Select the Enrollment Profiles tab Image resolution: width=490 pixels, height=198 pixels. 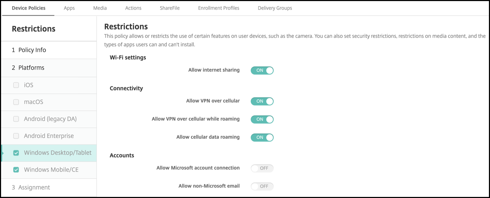tap(219, 8)
